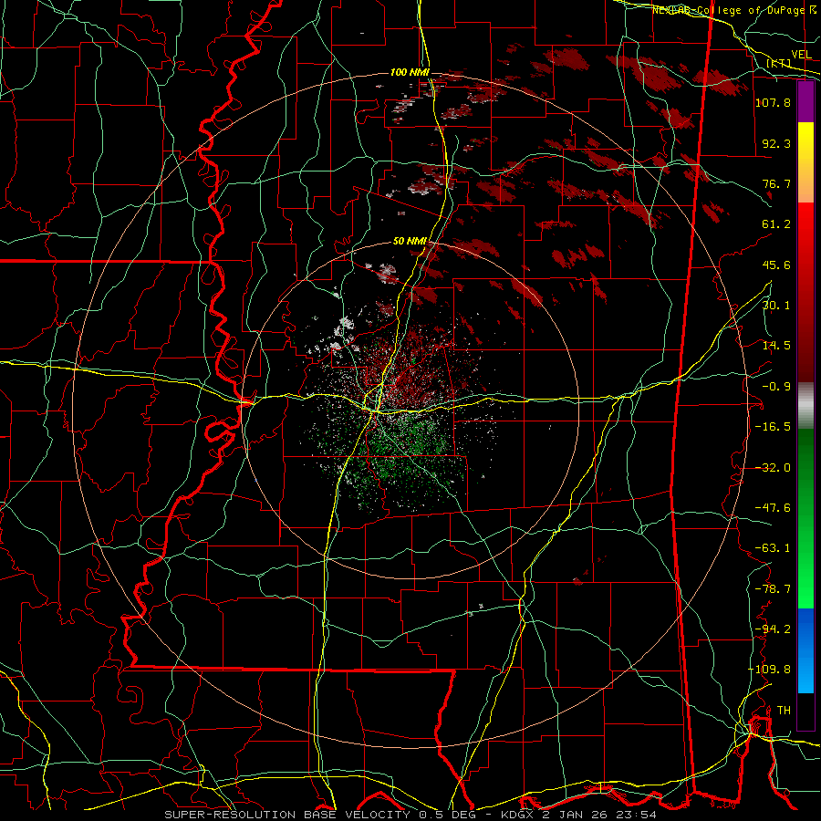This screenshot has width=821, height=821.
Task: Select the 30.1 legend value
Action: pyautogui.click(x=776, y=305)
